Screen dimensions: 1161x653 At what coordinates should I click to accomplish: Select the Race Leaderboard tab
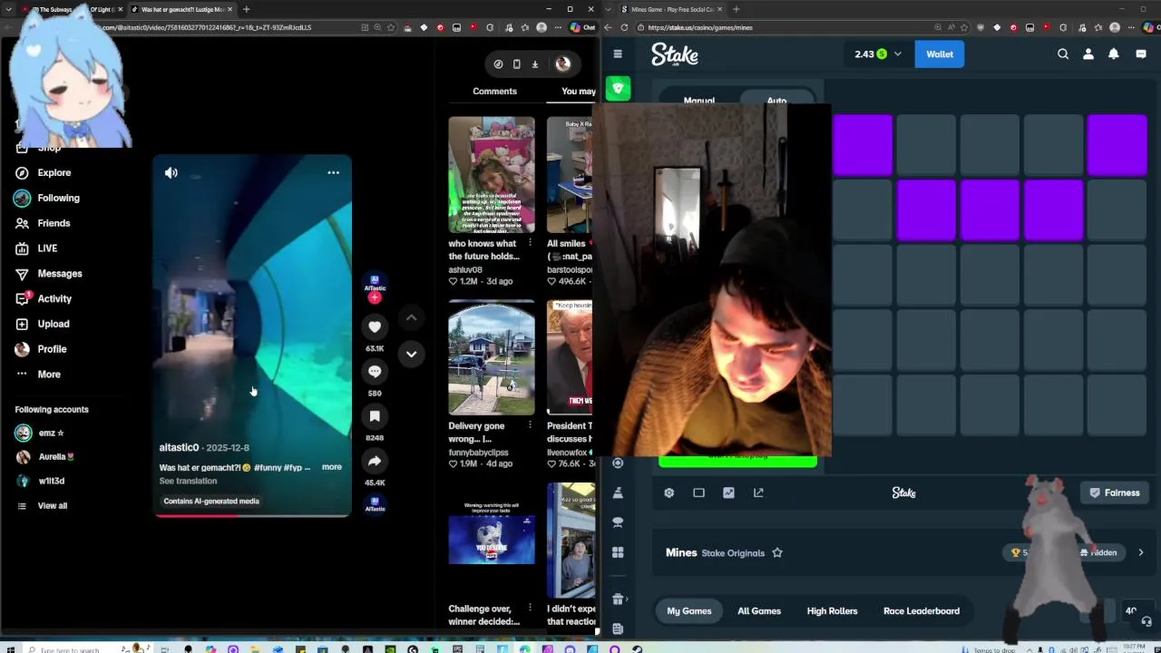coord(922,611)
